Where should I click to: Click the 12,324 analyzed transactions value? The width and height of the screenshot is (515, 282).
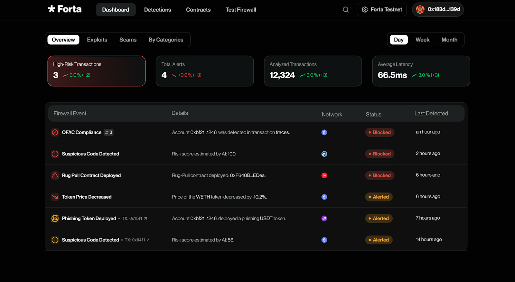coord(282,75)
